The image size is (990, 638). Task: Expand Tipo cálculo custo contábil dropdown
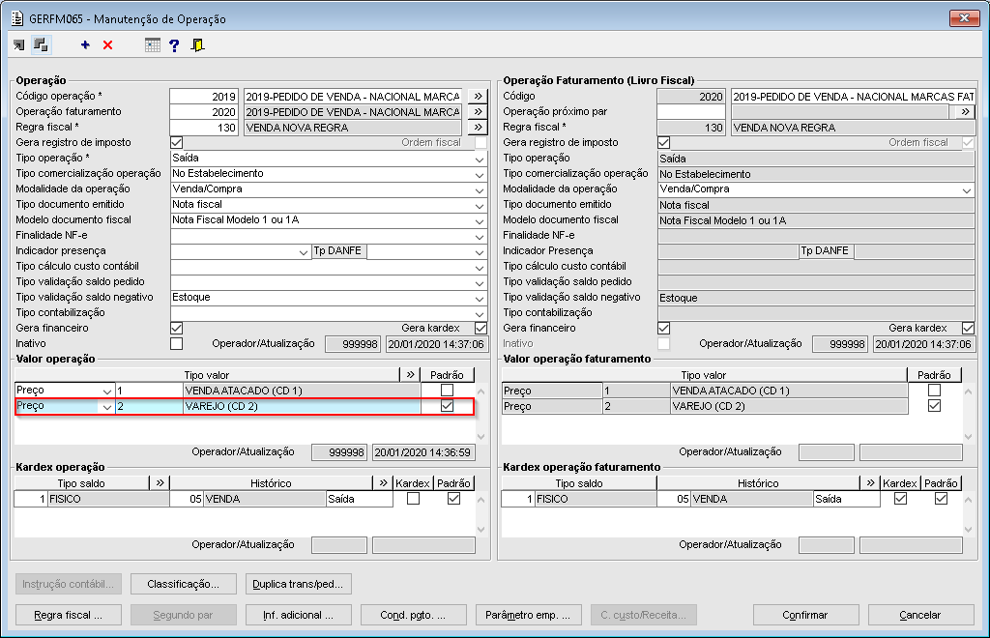click(x=480, y=267)
